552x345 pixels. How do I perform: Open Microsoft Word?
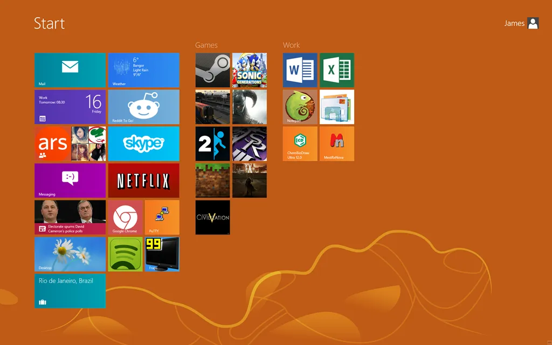point(300,71)
